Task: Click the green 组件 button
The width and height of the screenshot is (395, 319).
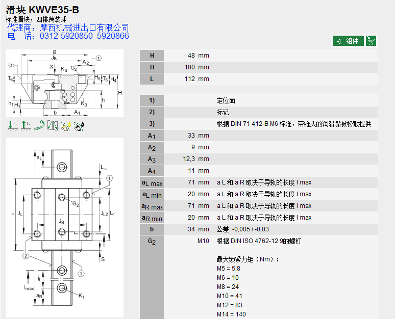Action: [349, 41]
